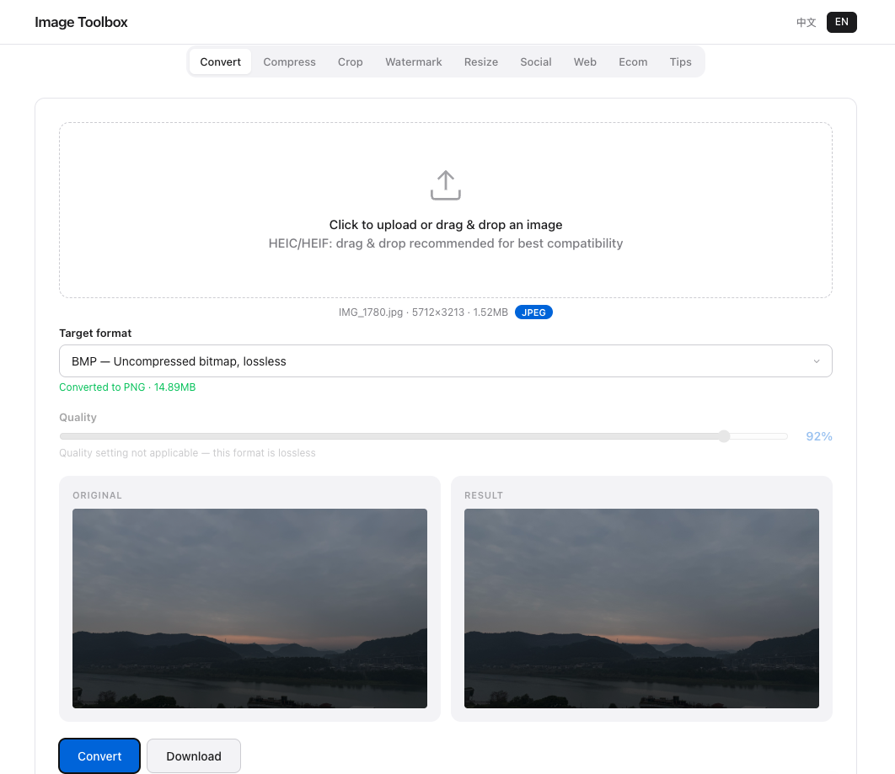
Task: Switch to the Web tab
Action: 585,61
